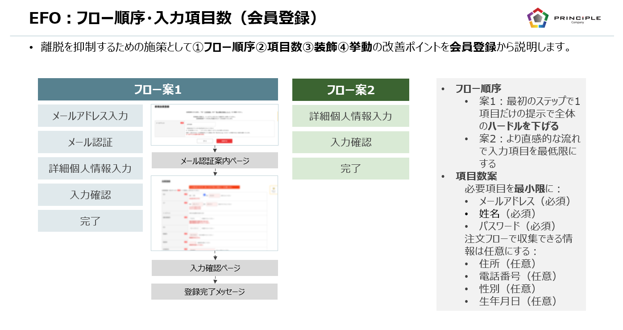
Task: Click the メール認証案内ページ label box
Action: pos(215,160)
